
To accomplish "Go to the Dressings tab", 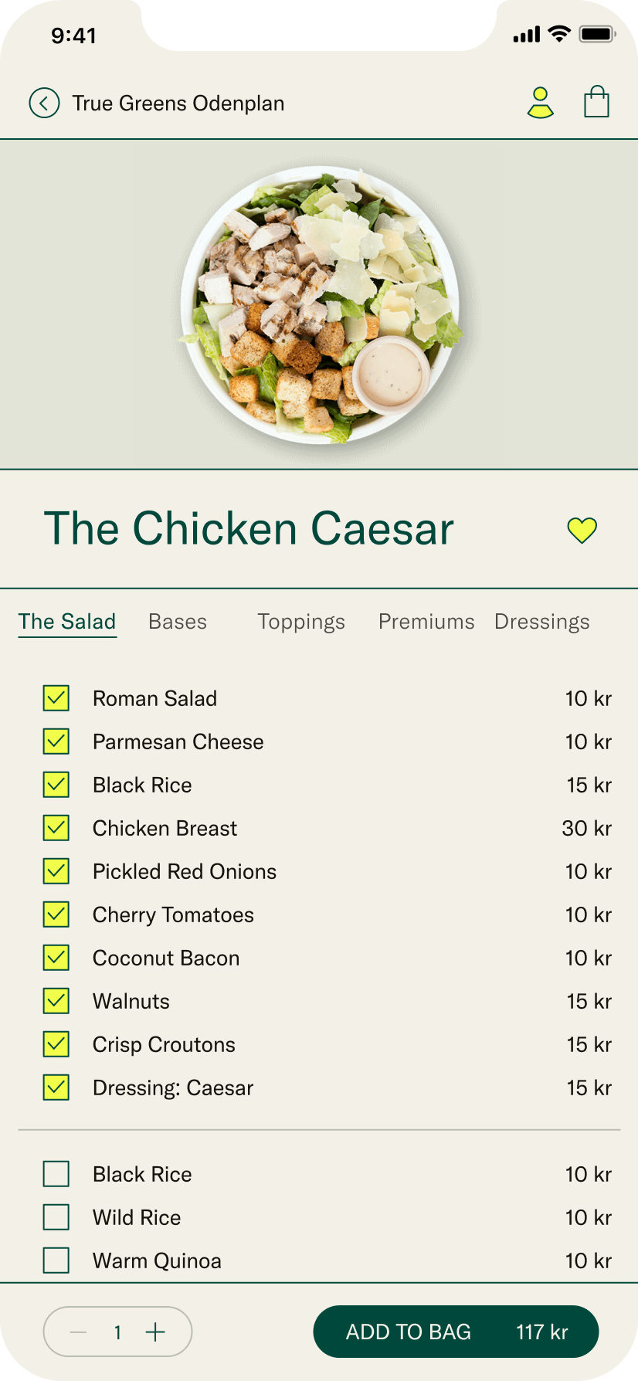I will click(x=542, y=622).
